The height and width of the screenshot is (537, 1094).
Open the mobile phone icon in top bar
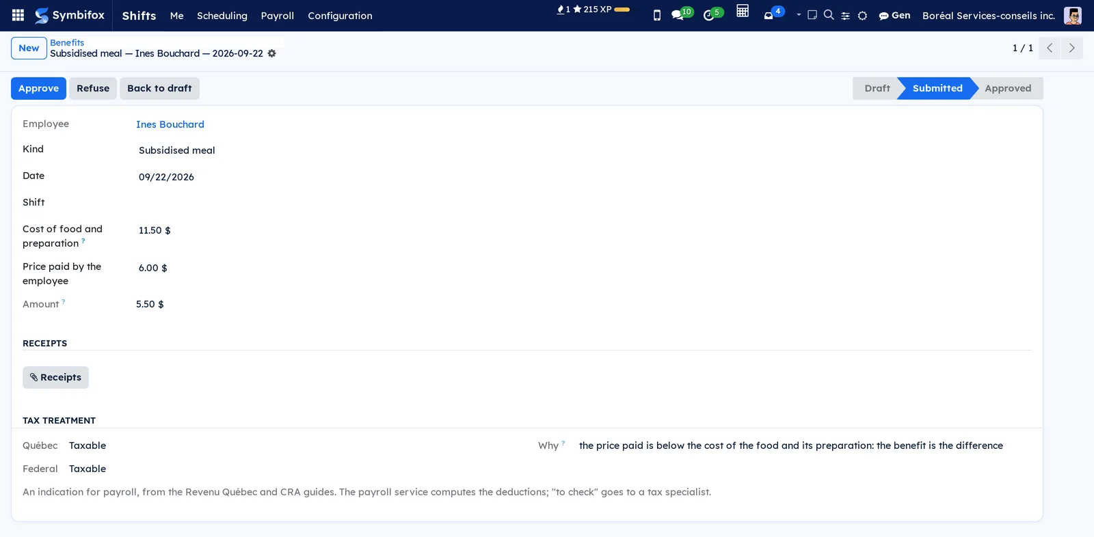point(657,15)
